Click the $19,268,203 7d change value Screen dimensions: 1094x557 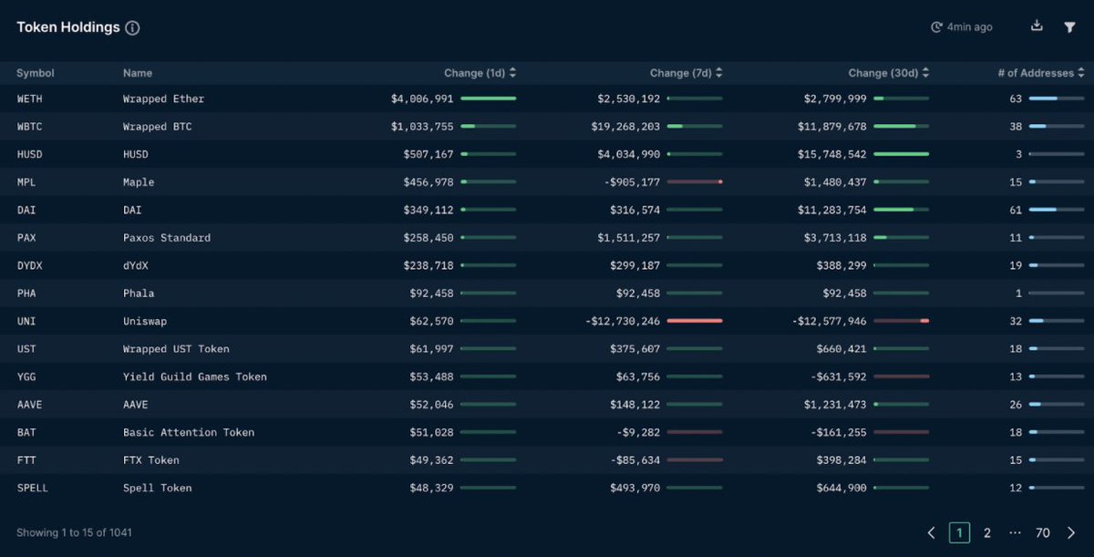(x=625, y=127)
